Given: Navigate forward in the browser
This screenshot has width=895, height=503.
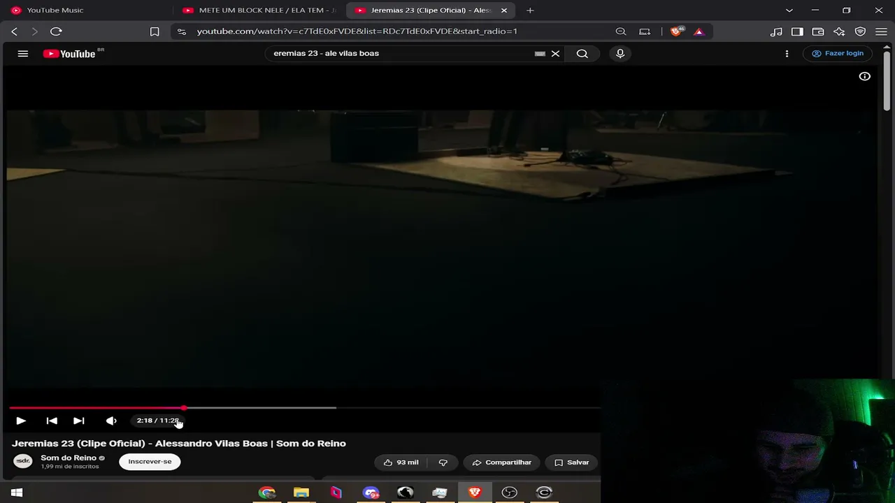Looking at the screenshot, I should point(34,31).
